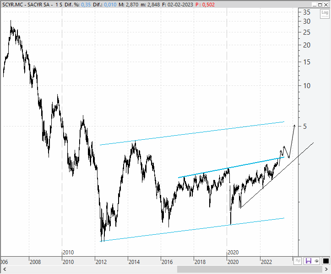Click the '1 S' weekly timeframe indicator
This screenshot has height=274, width=331.
pos(59,5)
